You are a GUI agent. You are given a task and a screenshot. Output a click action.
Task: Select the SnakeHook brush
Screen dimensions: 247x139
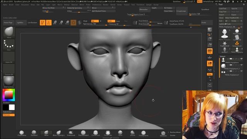coord(71,133)
